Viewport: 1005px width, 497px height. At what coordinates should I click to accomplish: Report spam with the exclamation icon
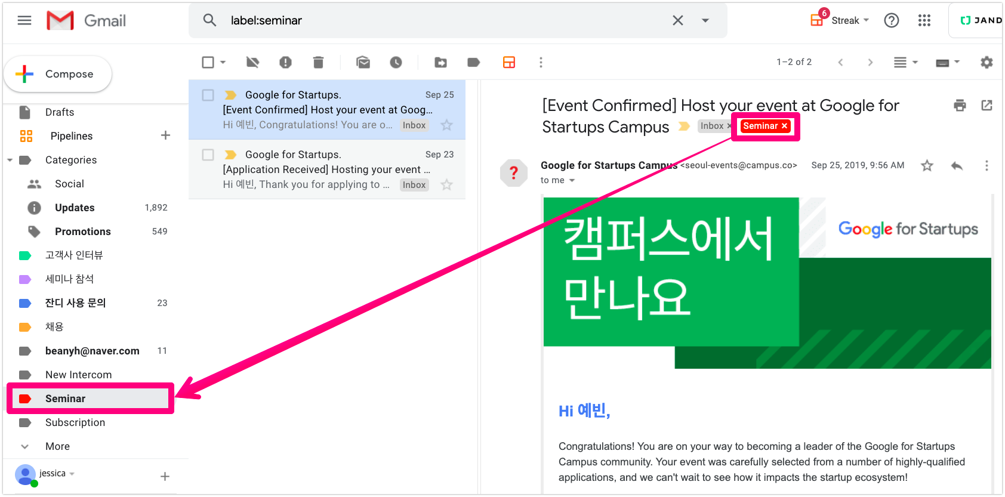click(x=285, y=62)
